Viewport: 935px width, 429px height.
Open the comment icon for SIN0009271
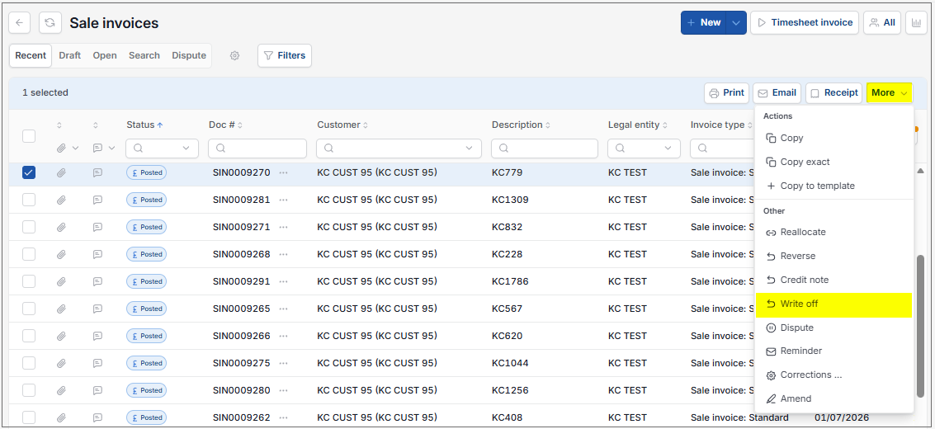click(98, 227)
